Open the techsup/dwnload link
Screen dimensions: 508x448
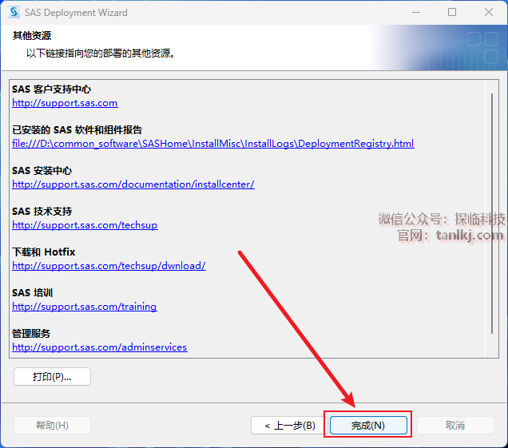click(109, 266)
